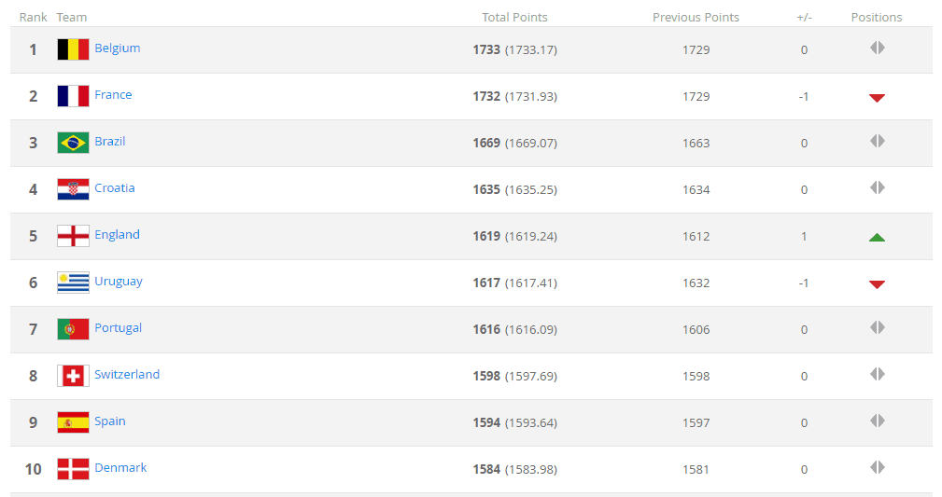Screen dimensions: 942x497
Task: Click Belgium's unchanged position indicator
Action: coord(878,48)
